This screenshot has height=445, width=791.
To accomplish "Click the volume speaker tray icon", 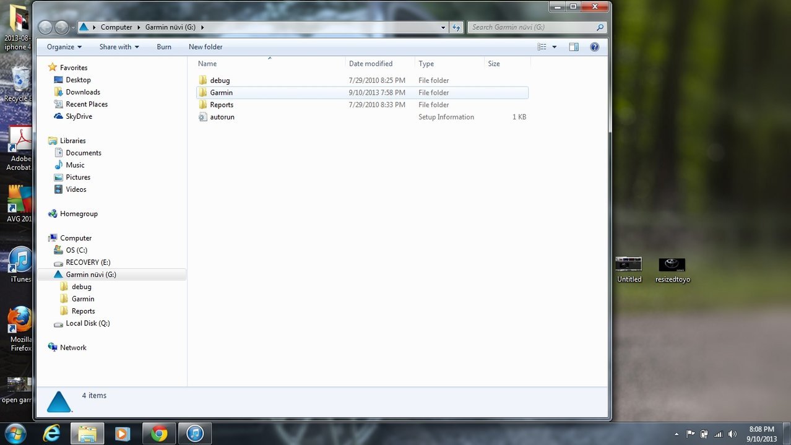I will (732, 434).
